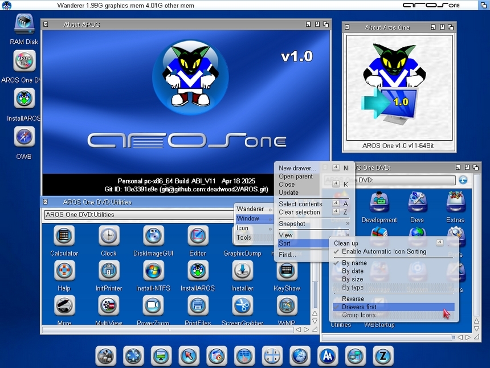
Task: Open the Editor application icon
Action: (197, 236)
